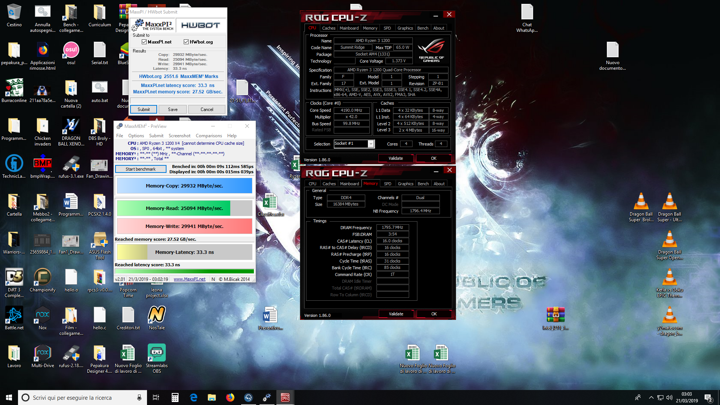Expand the Socket #1 selection dropdown
Viewport: 720px width, 405px height.
[371, 144]
